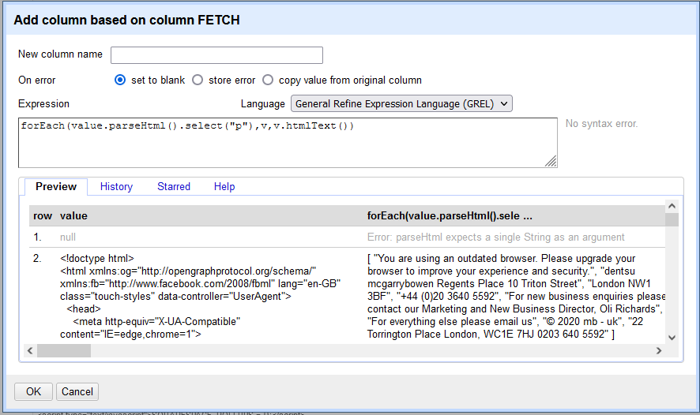Switch to the Preview tab

[x=56, y=186]
